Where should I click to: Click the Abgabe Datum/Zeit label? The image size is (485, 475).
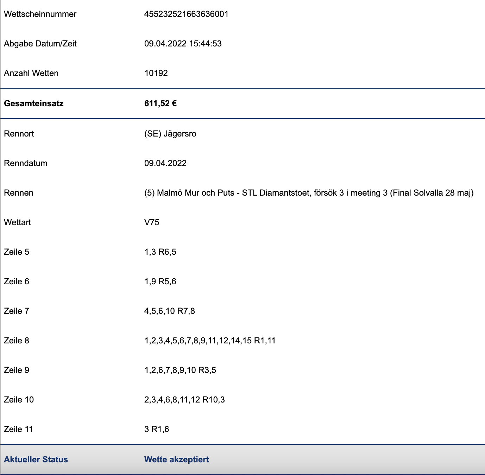pos(40,44)
